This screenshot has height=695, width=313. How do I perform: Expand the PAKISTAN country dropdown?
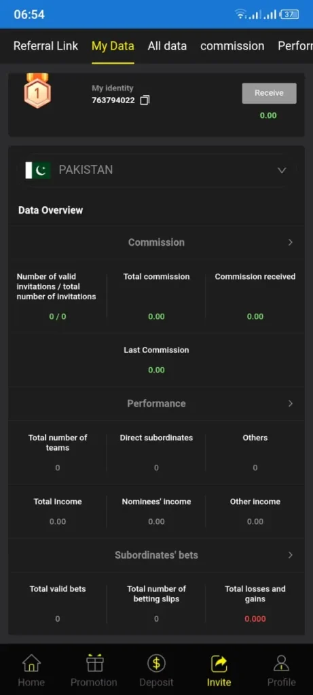click(x=156, y=170)
